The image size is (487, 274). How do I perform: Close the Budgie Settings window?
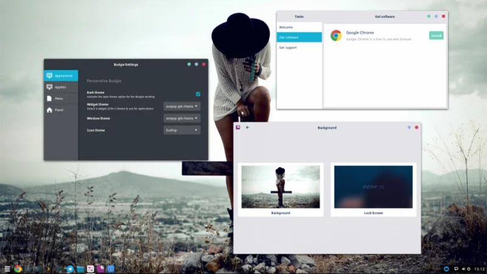[x=204, y=65]
